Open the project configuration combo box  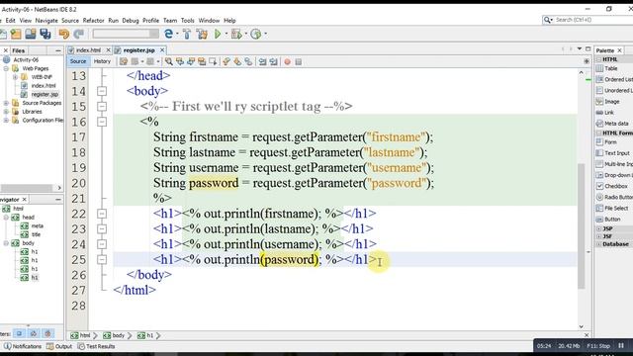[126, 34]
